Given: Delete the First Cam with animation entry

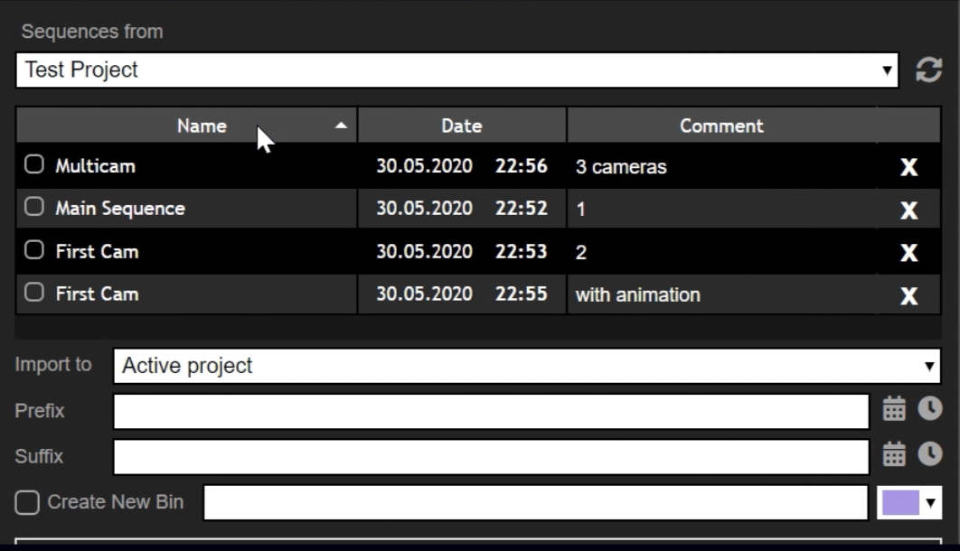Looking at the screenshot, I should coord(908,295).
